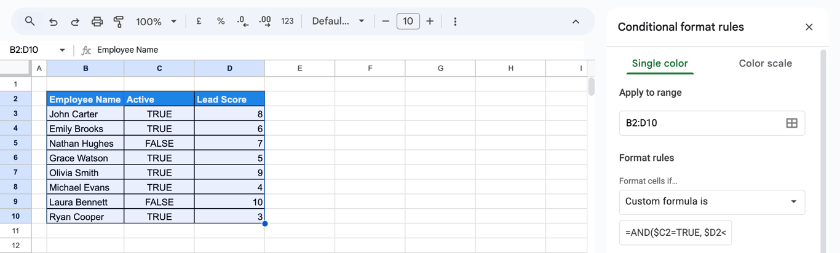Open the three-dot more options menu
Screen dimensions: 840x253
coord(455,21)
